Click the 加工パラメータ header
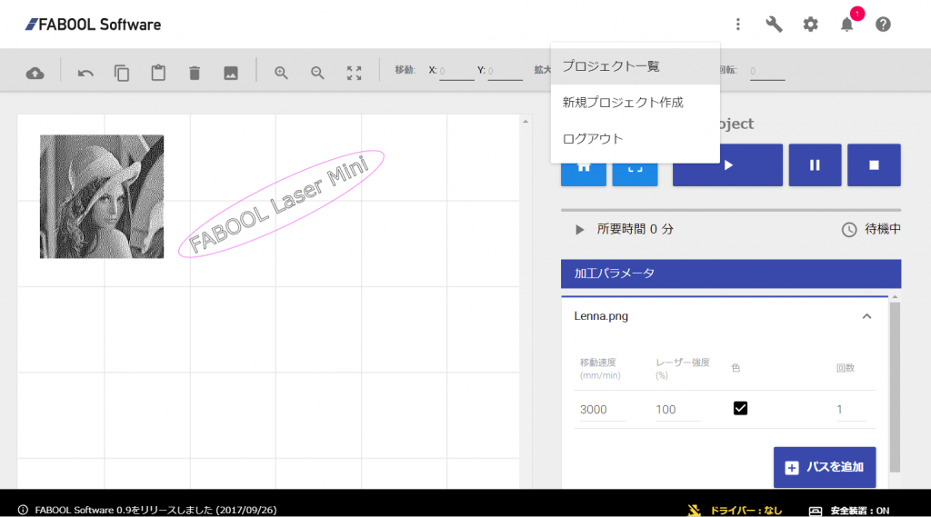 [731, 273]
